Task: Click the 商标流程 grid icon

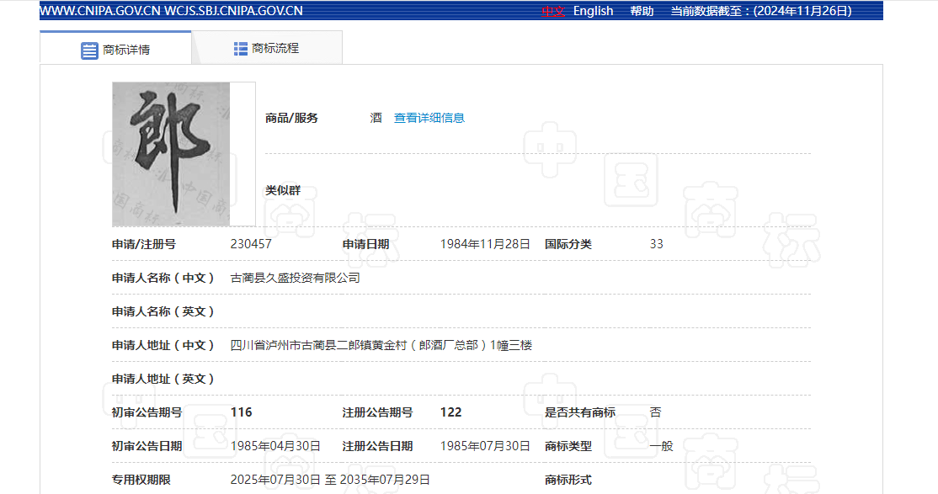Action: pyautogui.click(x=241, y=49)
